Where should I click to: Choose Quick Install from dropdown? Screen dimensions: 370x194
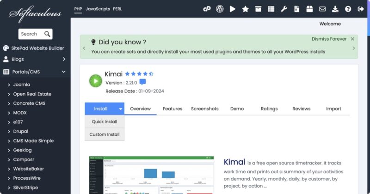pos(105,121)
